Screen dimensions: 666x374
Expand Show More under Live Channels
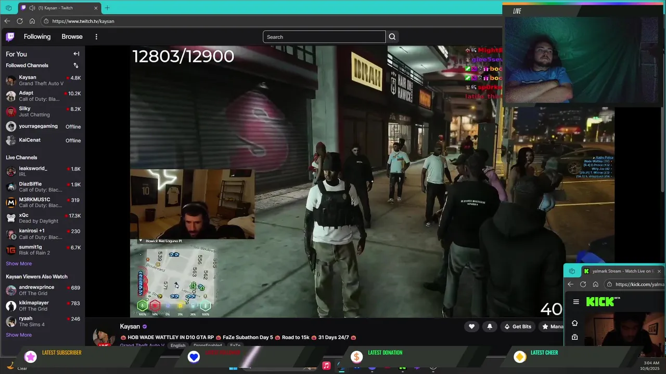(x=19, y=263)
